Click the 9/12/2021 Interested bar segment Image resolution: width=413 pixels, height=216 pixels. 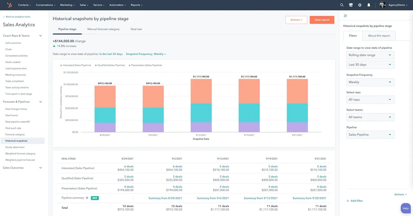tap(201, 91)
